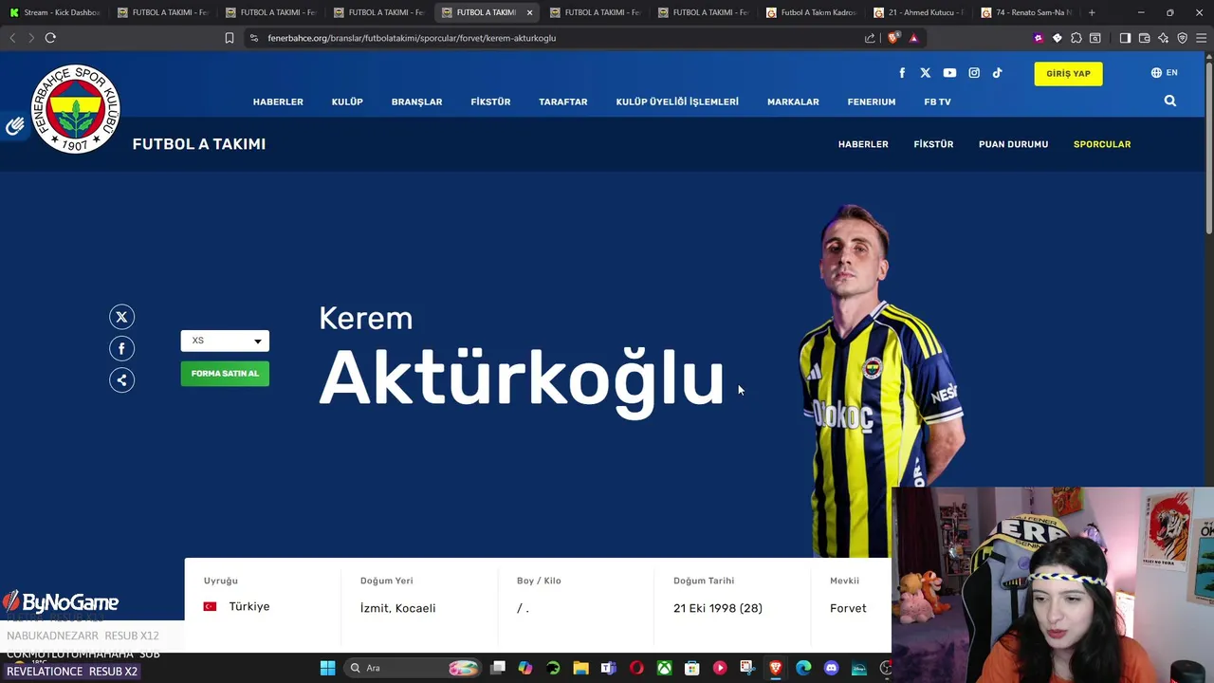Open Windows Start menu

pos(327,668)
